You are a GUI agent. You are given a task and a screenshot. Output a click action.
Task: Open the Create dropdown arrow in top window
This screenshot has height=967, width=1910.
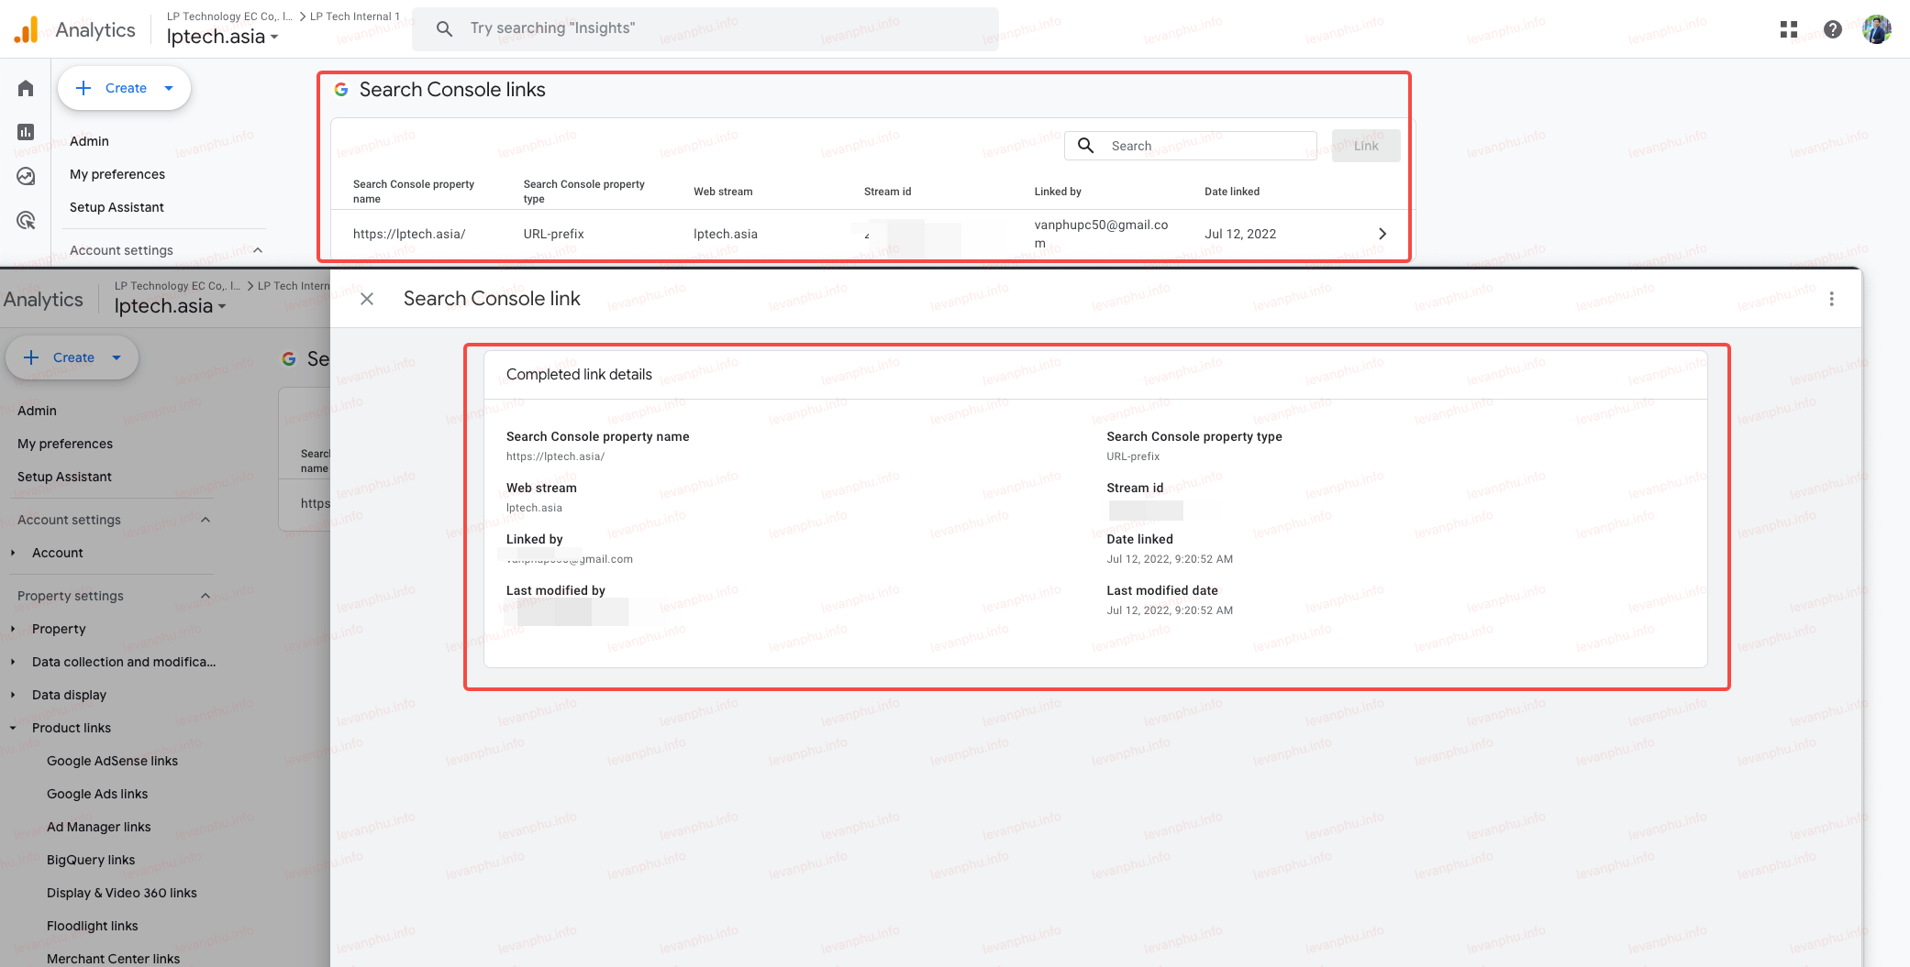pos(169,88)
